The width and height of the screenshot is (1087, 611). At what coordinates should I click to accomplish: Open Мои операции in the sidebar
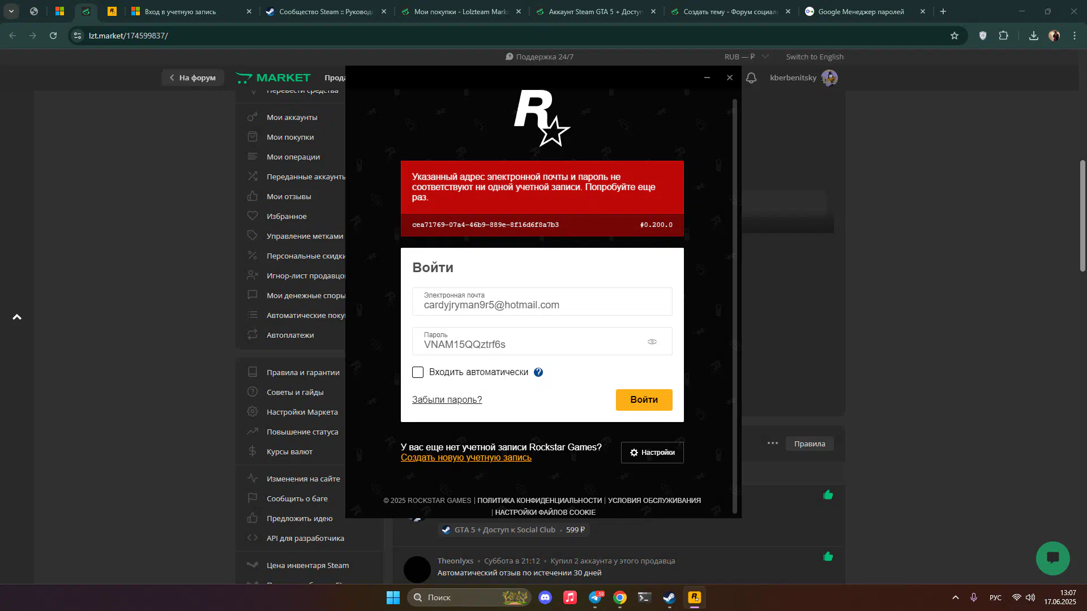click(293, 157)
